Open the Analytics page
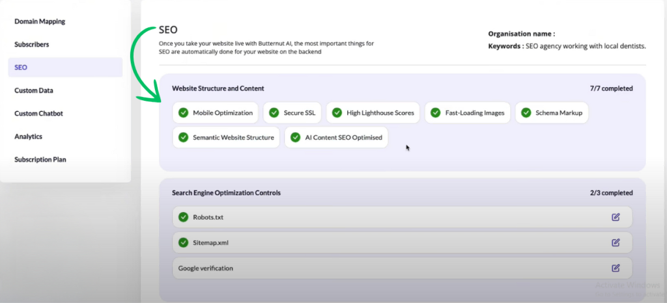 coord(28,137)
